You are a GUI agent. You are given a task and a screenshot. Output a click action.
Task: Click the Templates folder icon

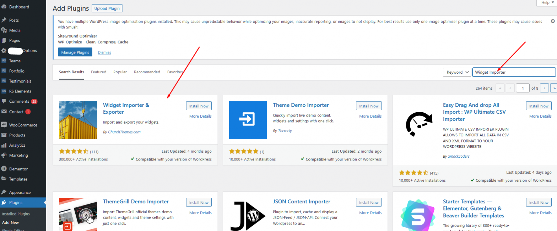pos(4,179)
